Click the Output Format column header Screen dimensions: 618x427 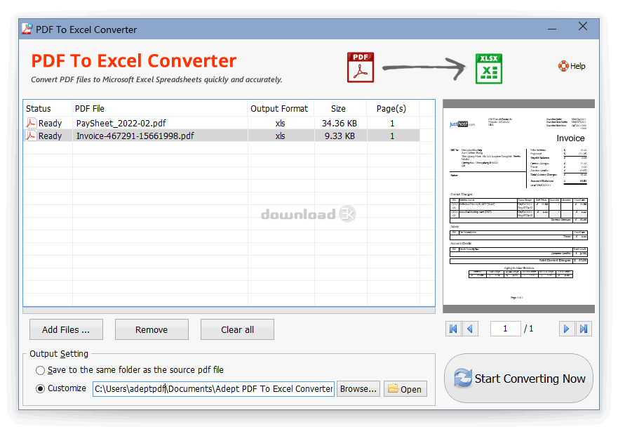pos(280,109)
